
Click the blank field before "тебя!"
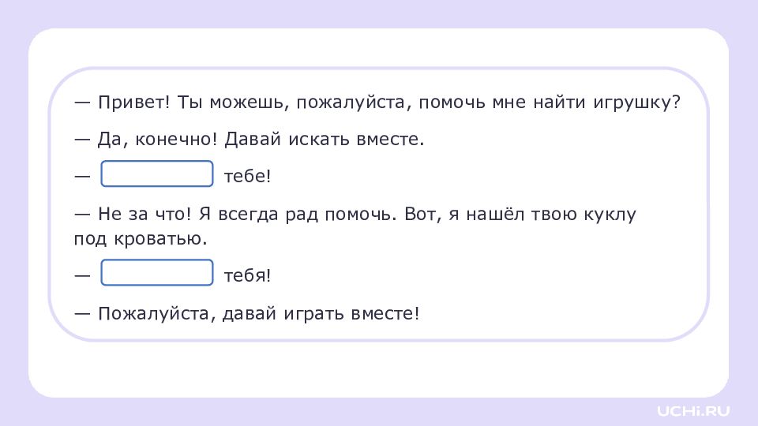point(156,273)
